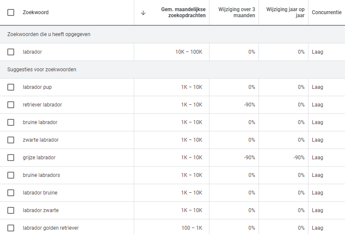
Task: Select the 'labrador bruine' checkbox
Action: 11,193
